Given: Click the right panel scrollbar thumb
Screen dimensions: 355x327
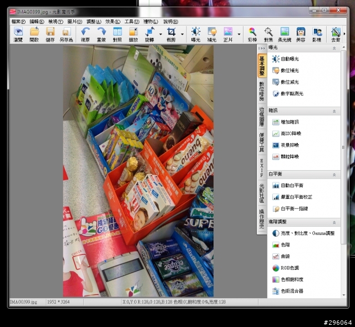Looking at the screenshot, I should tap(343, 147).
